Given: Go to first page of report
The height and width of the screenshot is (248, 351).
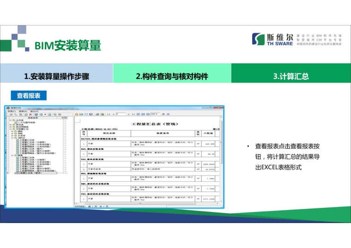Looking at the screenshot, I should coord(108,114).
